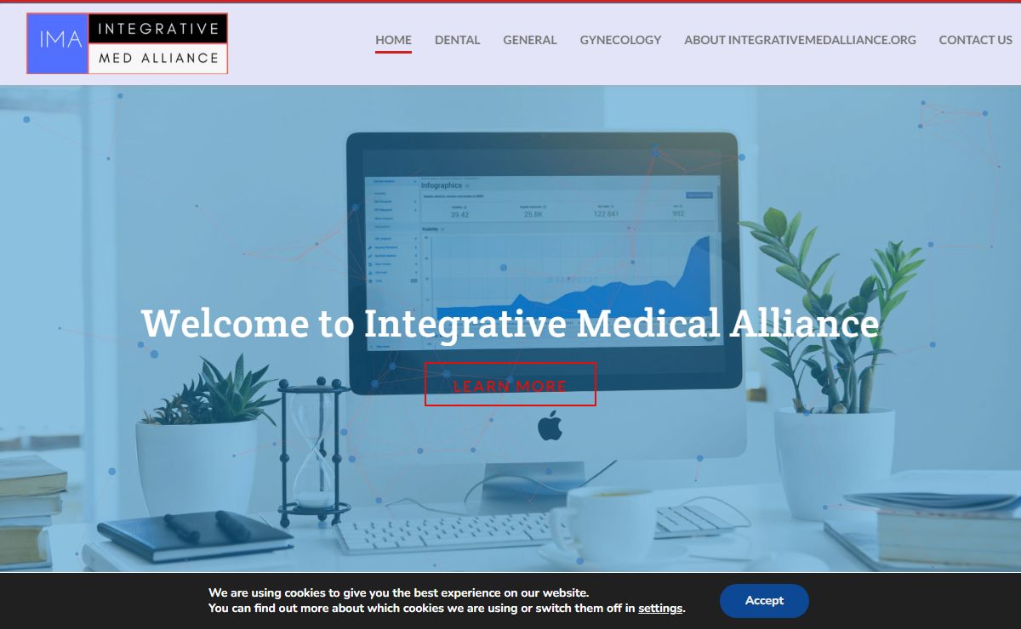Click the INTEGRATIVE text in the logo
Image resolution: width=1021 pixels, height=629 pixels.
tap(158, 29)
